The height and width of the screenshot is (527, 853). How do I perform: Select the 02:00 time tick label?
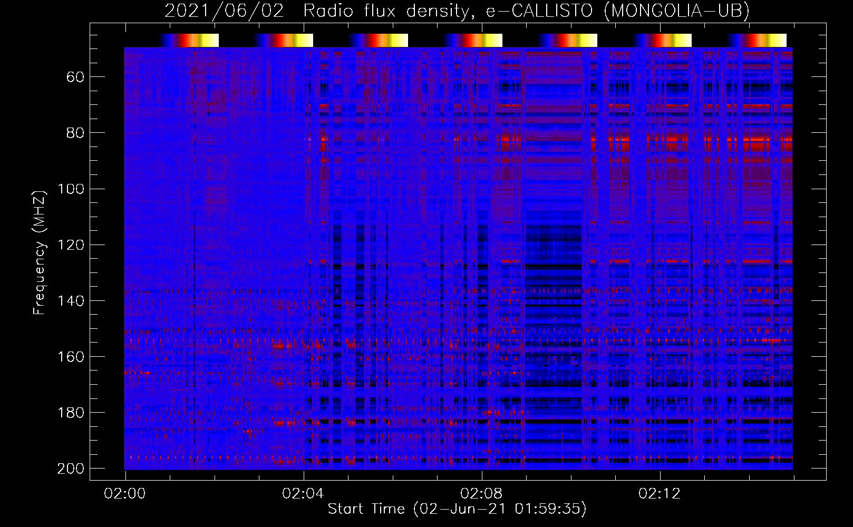click(x=125, y=494)
